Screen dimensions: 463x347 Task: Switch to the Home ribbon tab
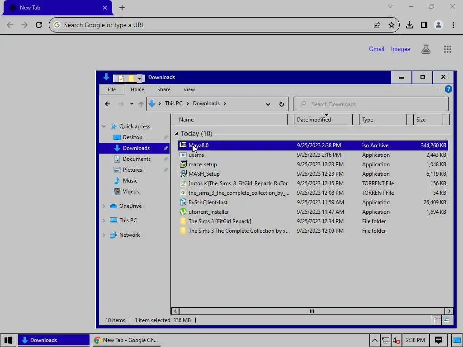(137, 89)
